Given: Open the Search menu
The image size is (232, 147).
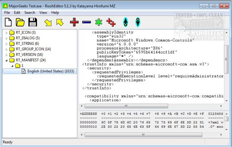Looking at the screenshot, I should click(30, 12).
